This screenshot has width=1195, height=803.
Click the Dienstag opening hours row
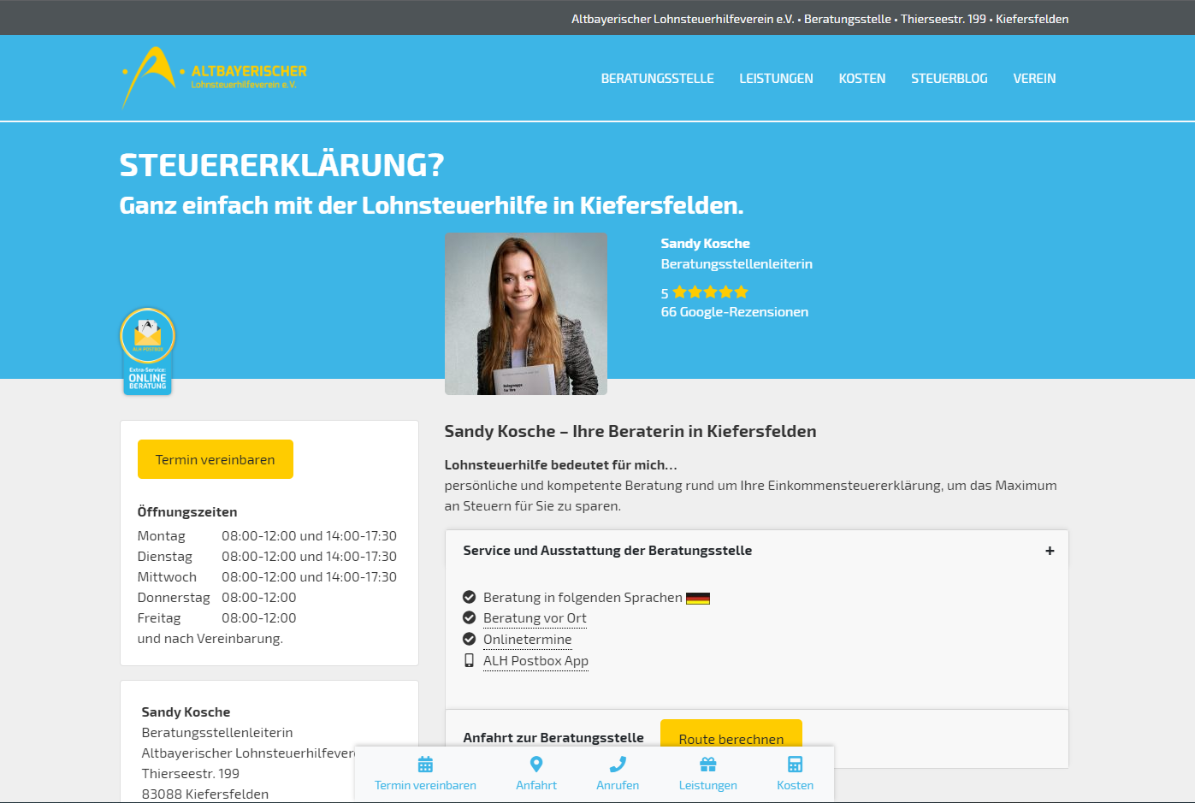point(268,557)
